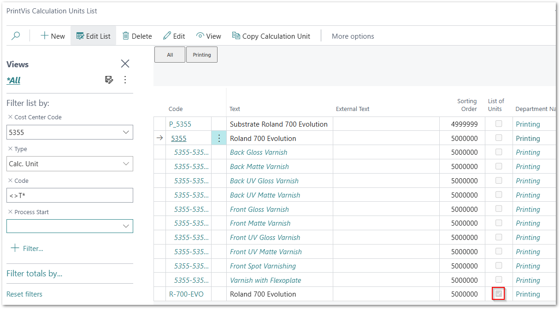560x309 pixels.
Task: Select Front UV Gloss Varnish text
Action: 265,238
